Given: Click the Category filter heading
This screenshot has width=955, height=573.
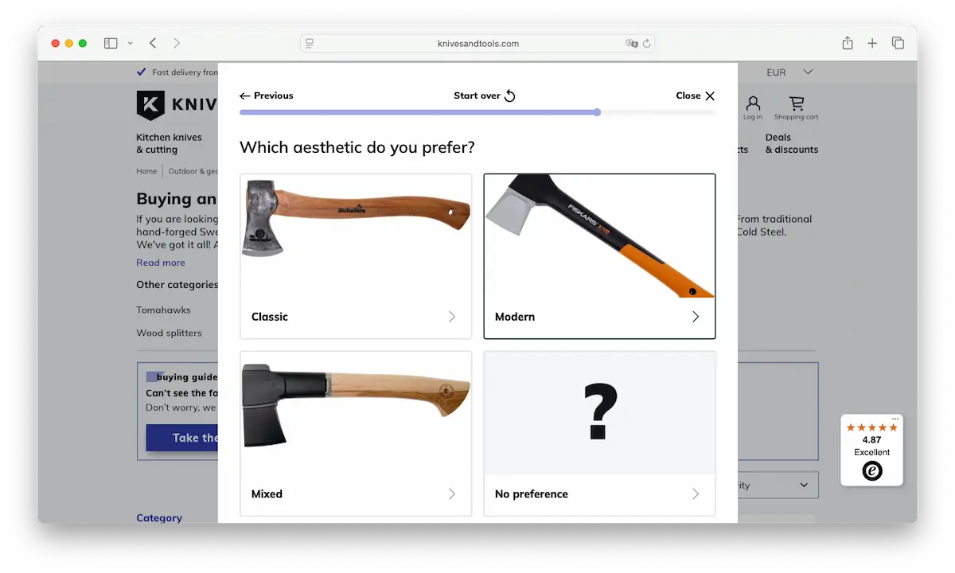Looking at the screenshot, I should point(159,518).
